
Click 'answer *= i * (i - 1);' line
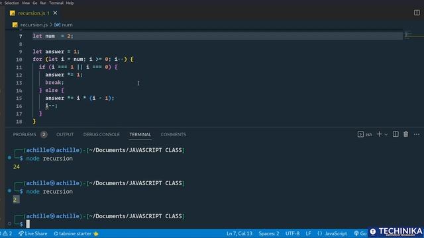[x=79, y=98]
